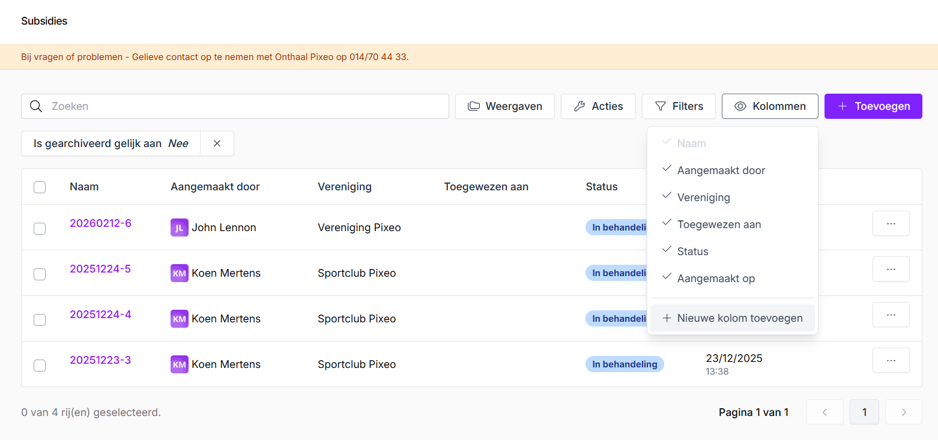Image resolution: width=938 pixels, height=440 pixels.
Task: Click the search magnifier icon
Action: [x=36, y=106]
